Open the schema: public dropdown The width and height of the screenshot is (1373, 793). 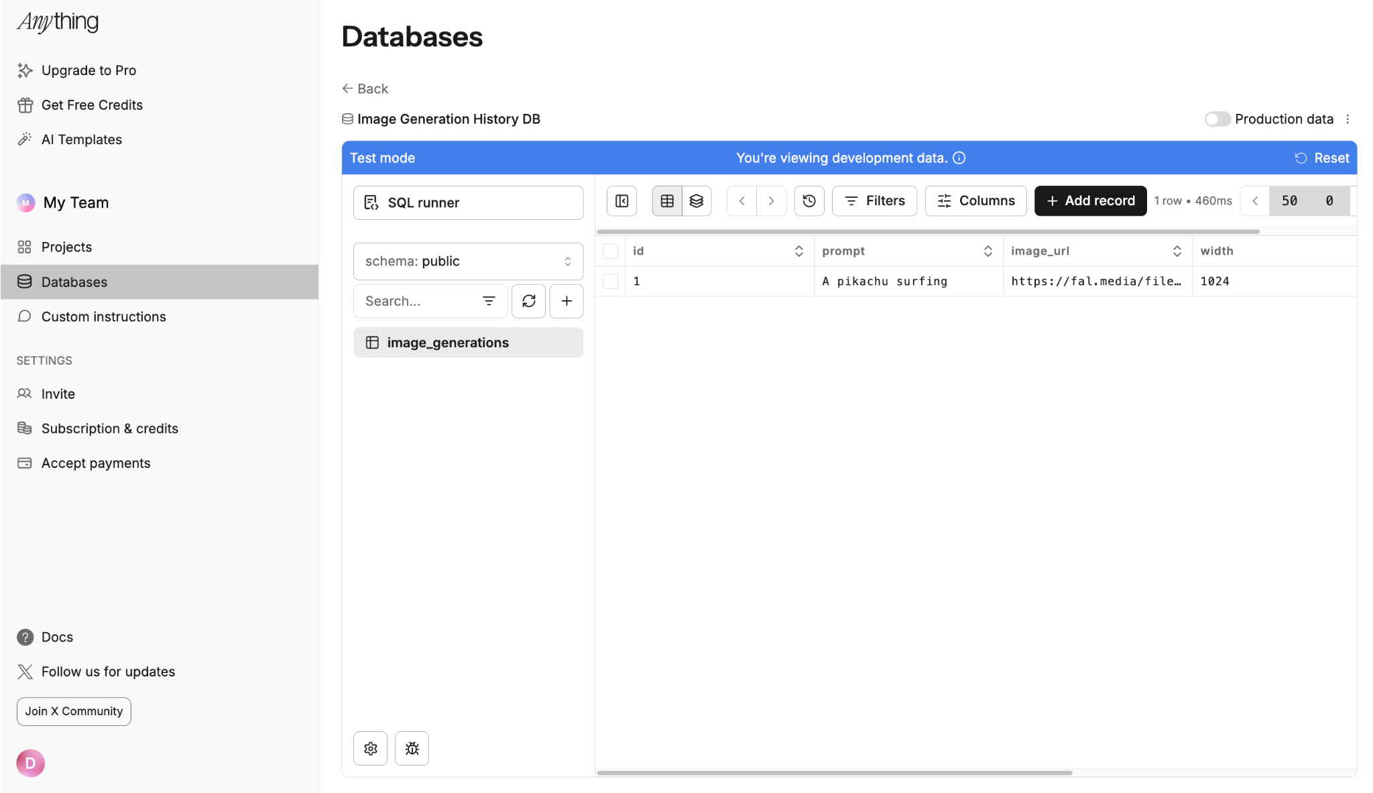(x=467, y=261)
